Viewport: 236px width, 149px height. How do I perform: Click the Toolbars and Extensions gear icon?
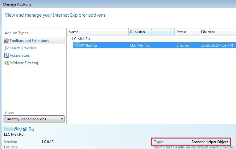[6, 41]
